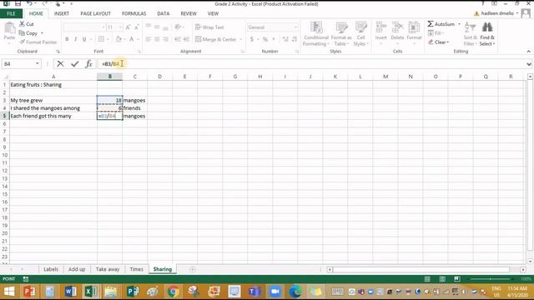Add a new sheet with the plus icon
This screenshot has width=534, height=300.
pos(193,269)
